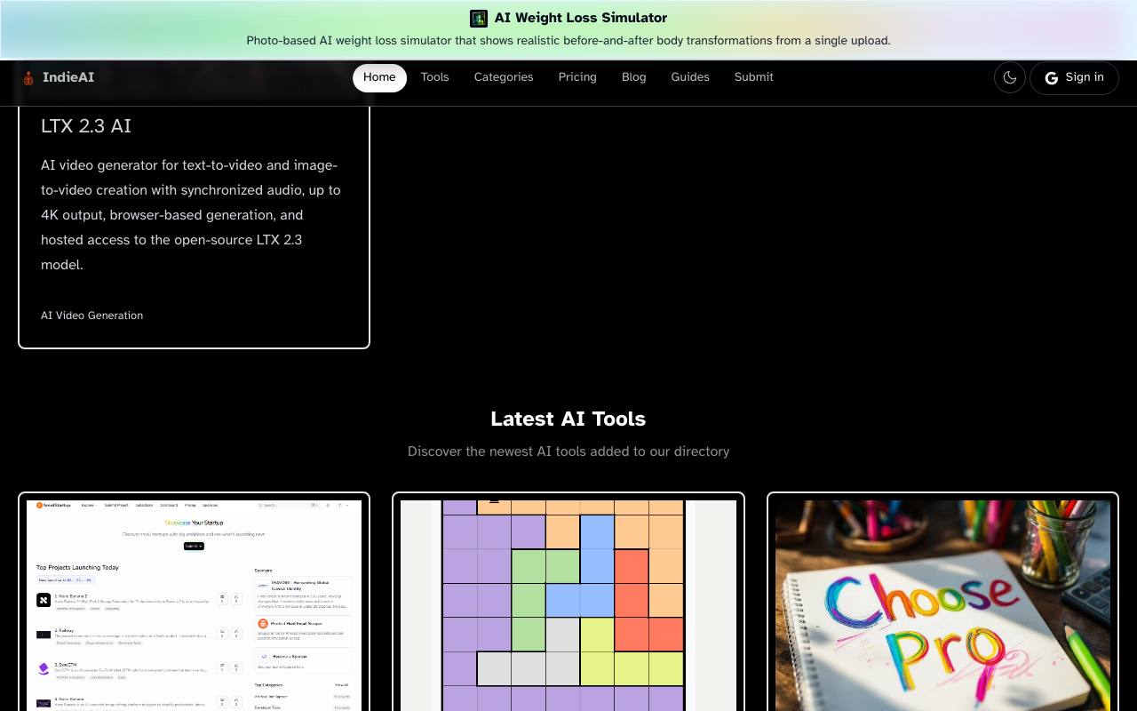Open the Choose Pro notebook thumbnail
The width and height of the screenshot is (1137, 711).
(x=942, y=604)
